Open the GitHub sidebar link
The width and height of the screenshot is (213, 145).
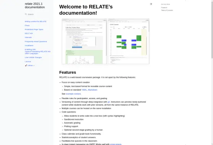tap(30, 66)
